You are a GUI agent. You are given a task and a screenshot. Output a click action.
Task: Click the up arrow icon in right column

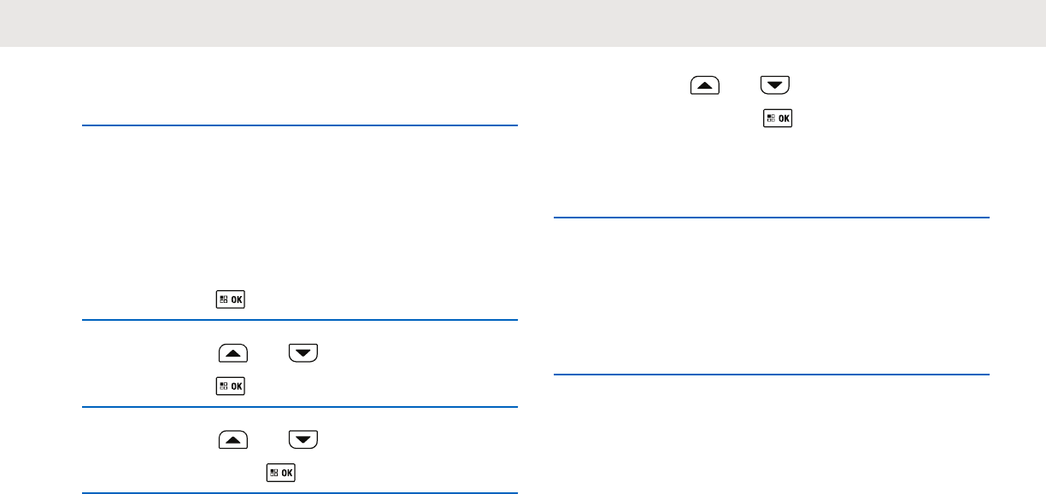click(705, 86)
